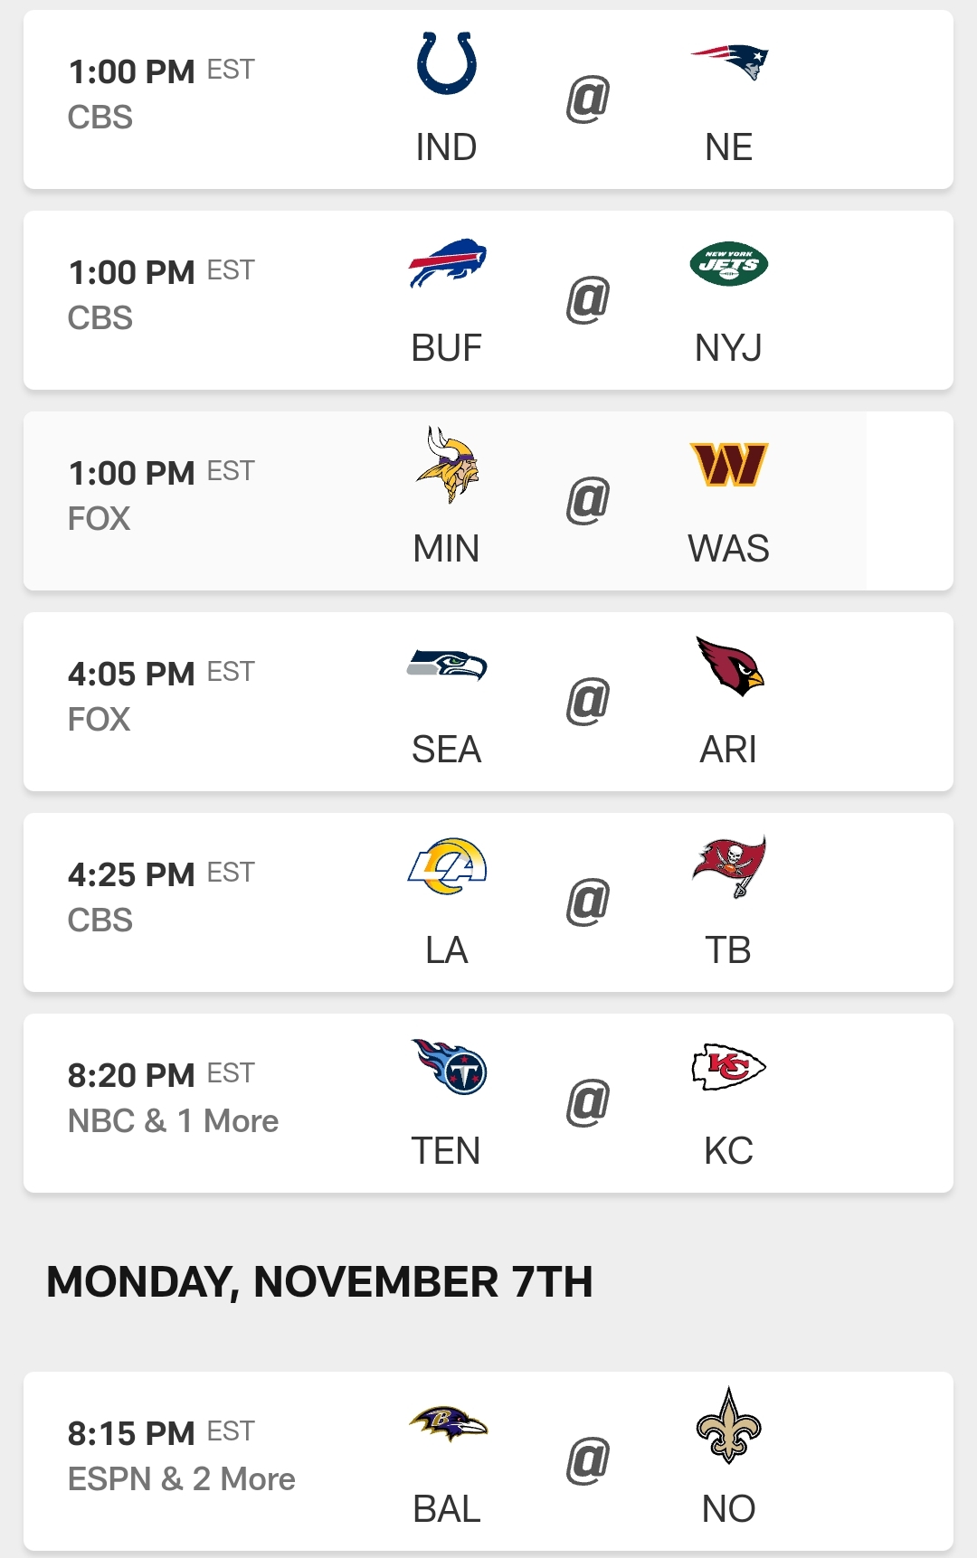Screen dimensions: 977x1558
Task: Open the Los Angeles Rams logo
Action: (447, 866)
